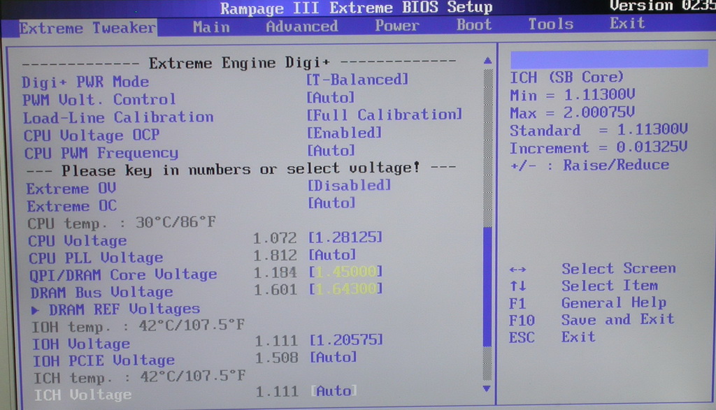
Task: Click the scrollbar up arrow
Action: [x=487, y=60]
